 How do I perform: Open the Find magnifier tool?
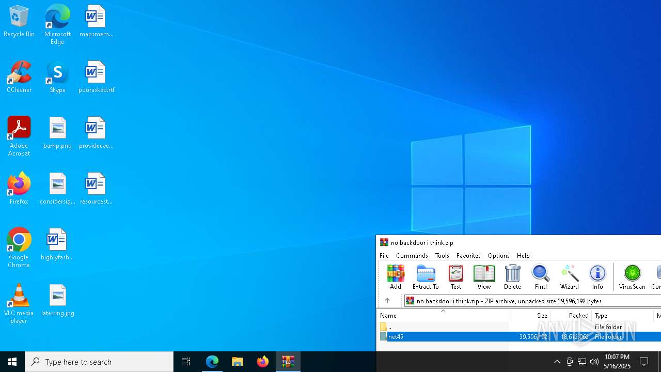(x=541, y=277)
